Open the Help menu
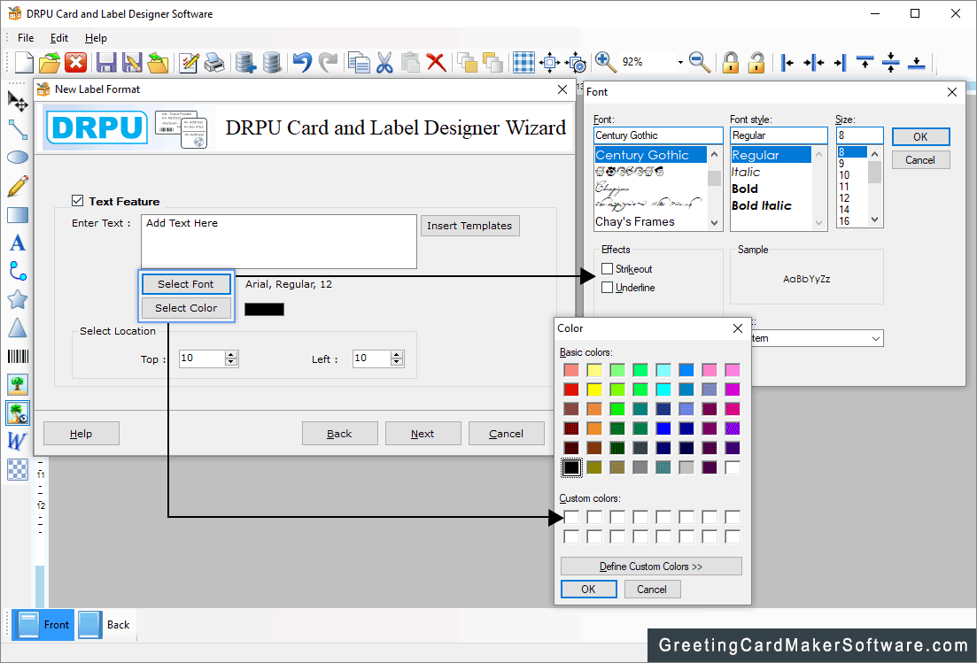 click(x=96, y=38)
